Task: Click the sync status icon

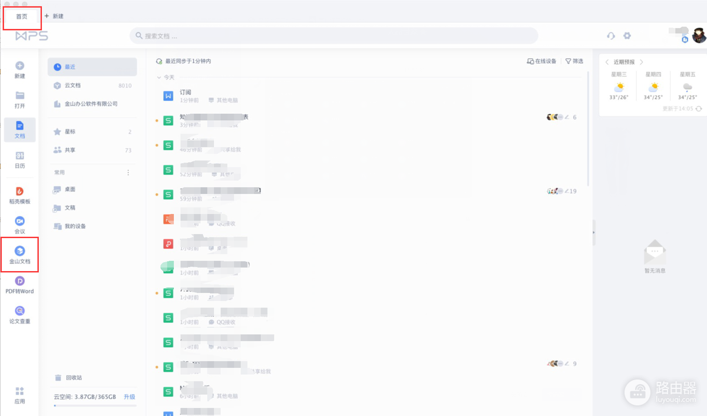Action: [x=159, y=61]
